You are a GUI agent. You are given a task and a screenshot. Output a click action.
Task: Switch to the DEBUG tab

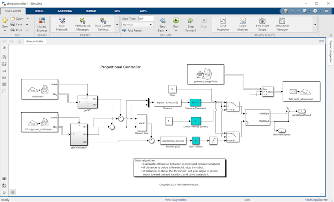click(x=39, y=11)
